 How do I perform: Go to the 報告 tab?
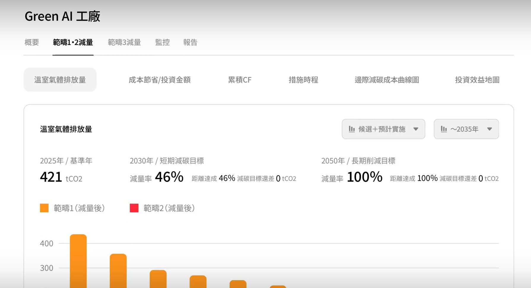coord(190,42)
